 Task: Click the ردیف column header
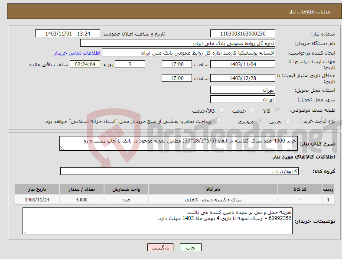click(x=328, y=189)
